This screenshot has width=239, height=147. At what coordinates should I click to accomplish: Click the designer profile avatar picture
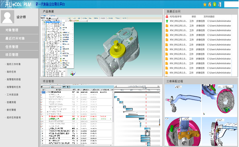tap(8, 17)
